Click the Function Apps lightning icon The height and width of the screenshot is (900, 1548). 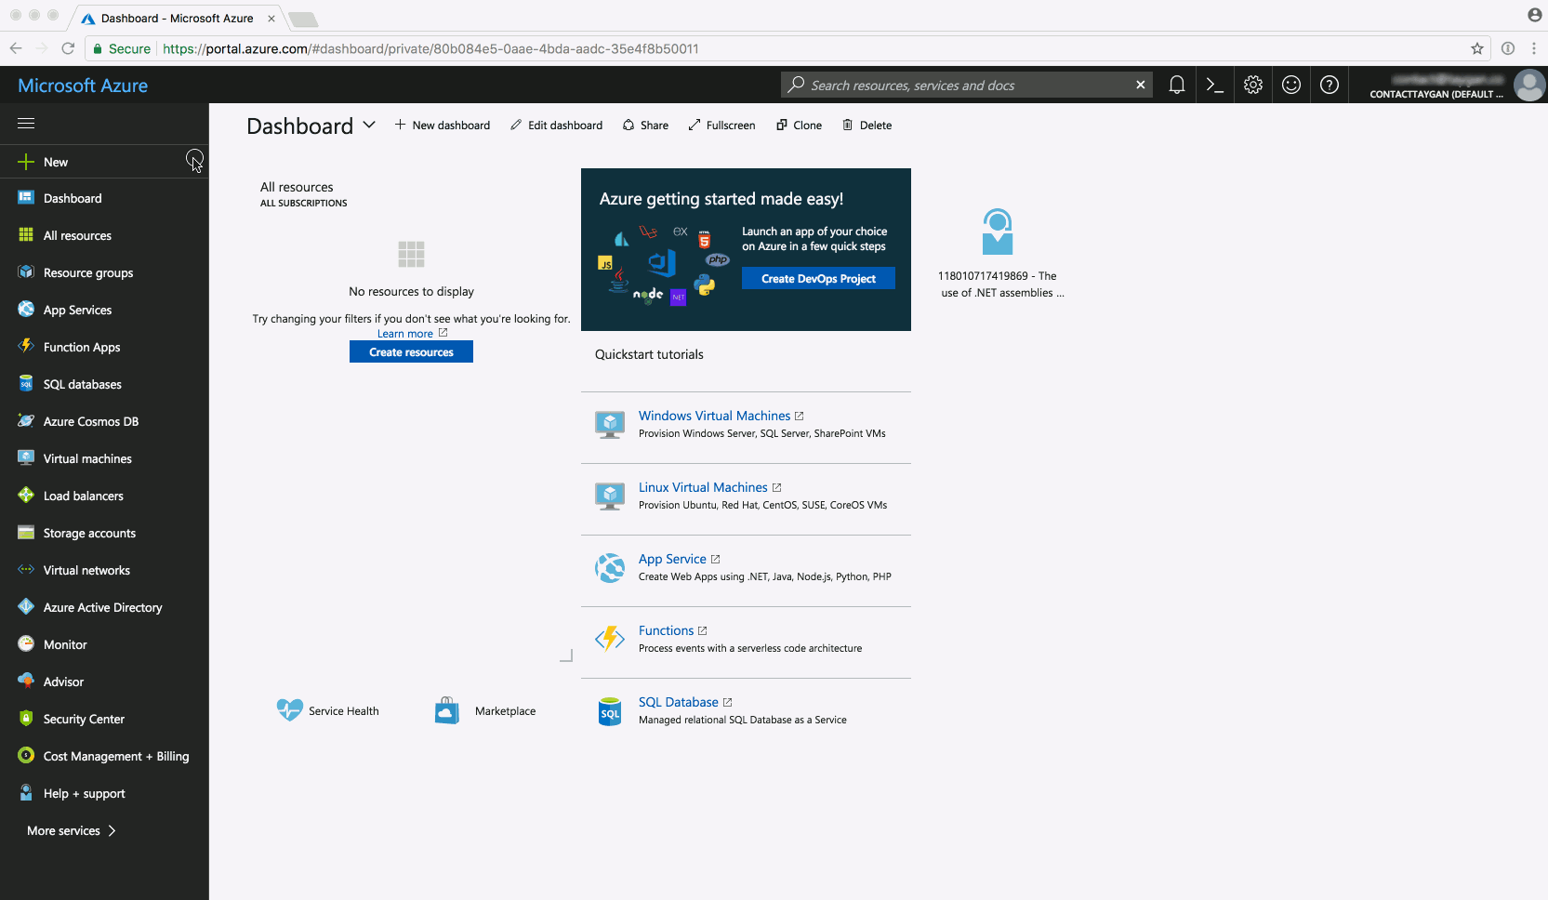[x=26, y=347]
